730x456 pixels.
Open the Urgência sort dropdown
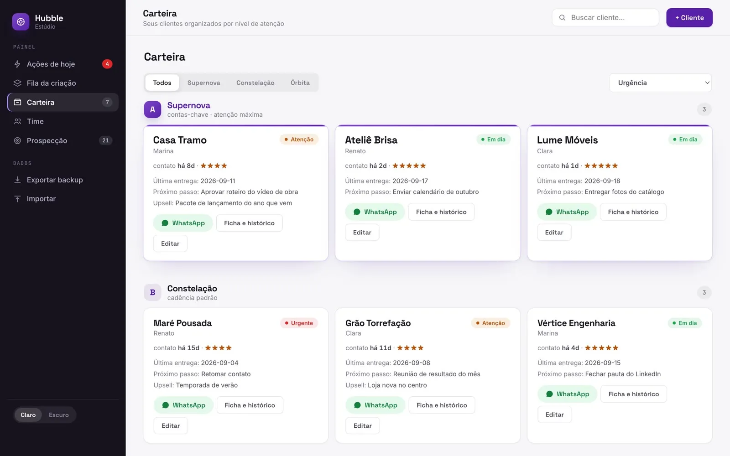tap(660, 83)
